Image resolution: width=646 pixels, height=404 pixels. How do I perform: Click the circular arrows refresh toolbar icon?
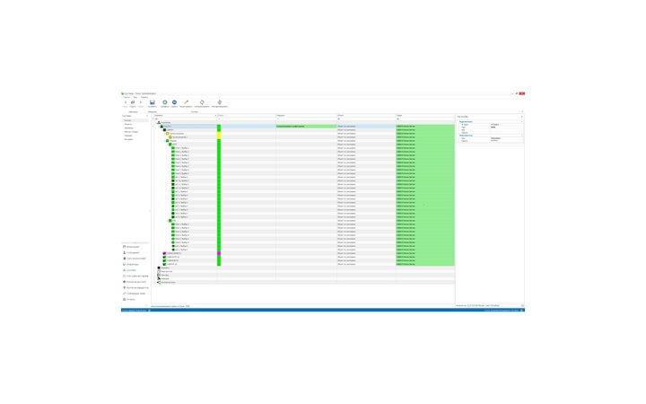tap(203, 102)
